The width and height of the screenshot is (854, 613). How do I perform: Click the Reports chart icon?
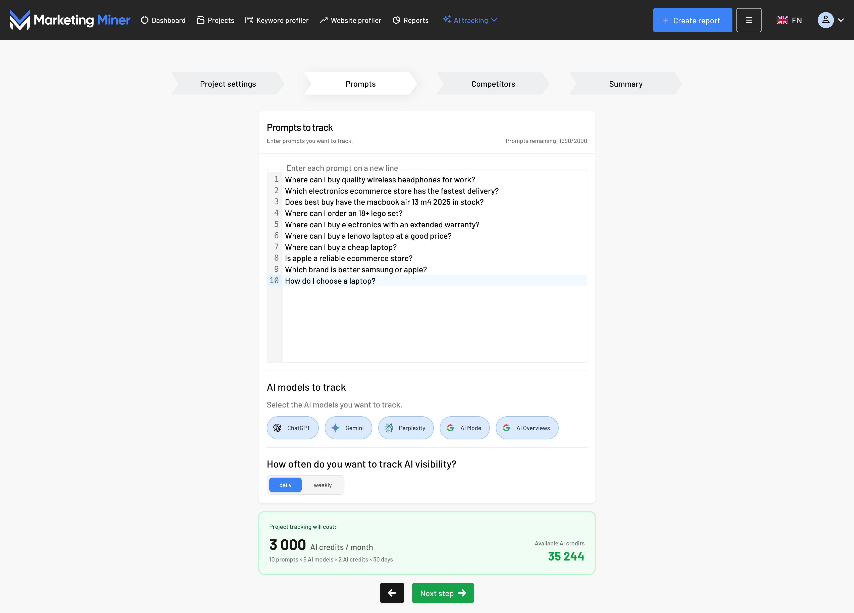pyautogui.click(x=396, y=20)
